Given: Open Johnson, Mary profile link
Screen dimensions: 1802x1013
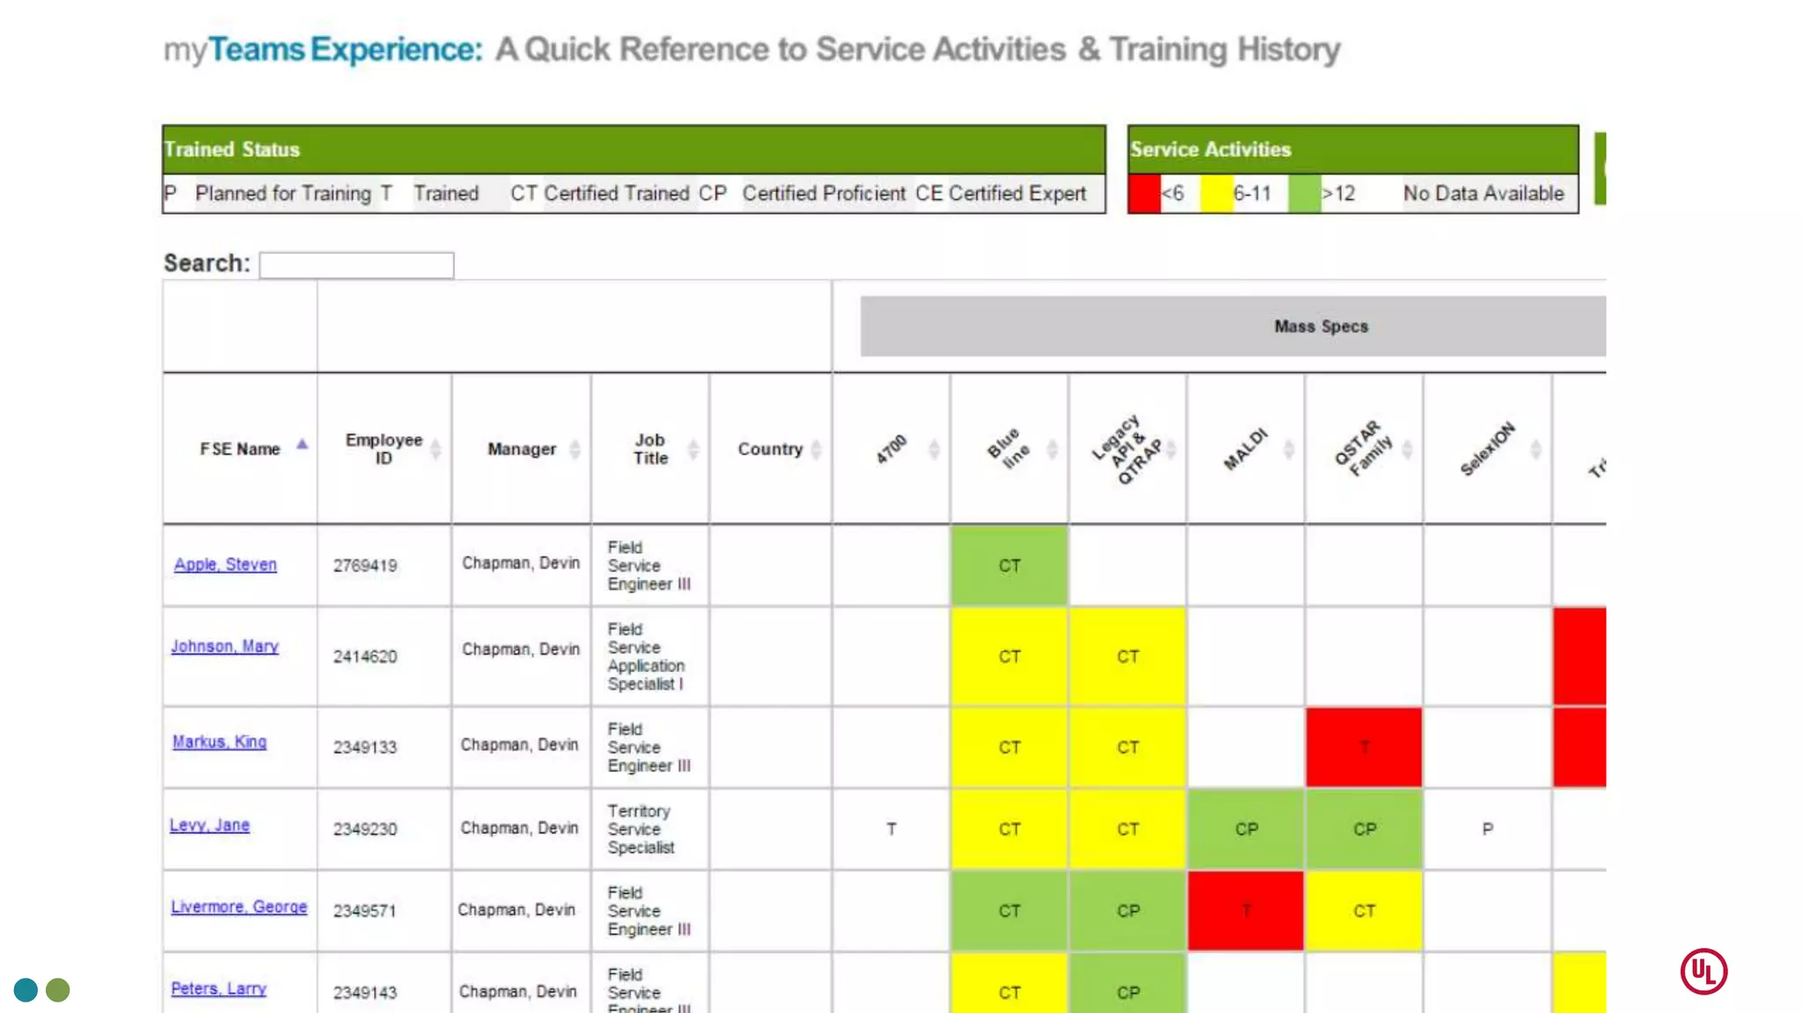Looking at the screenshot, I should point(224,646).
